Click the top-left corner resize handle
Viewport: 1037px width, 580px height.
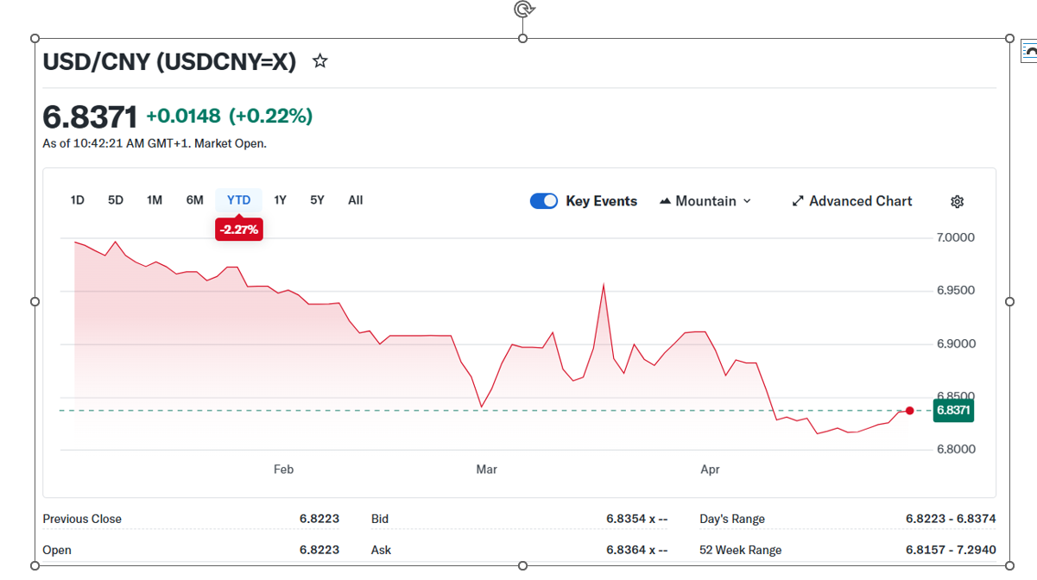[x=35, y=39]
